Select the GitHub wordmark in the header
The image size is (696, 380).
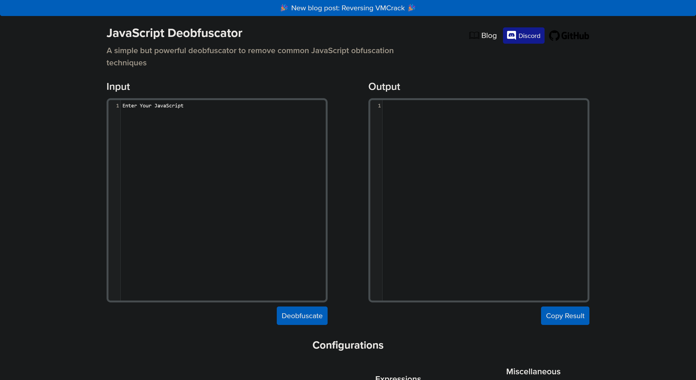coord(575,36)
